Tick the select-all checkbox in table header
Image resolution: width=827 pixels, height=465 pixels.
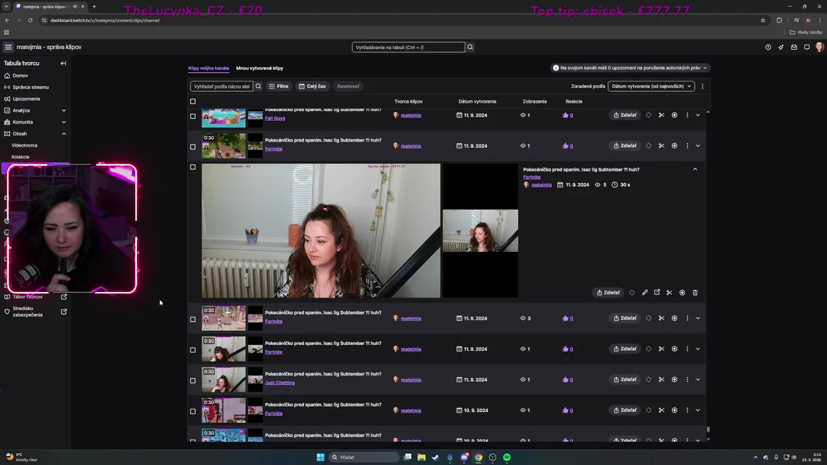[x=193, y=101]
